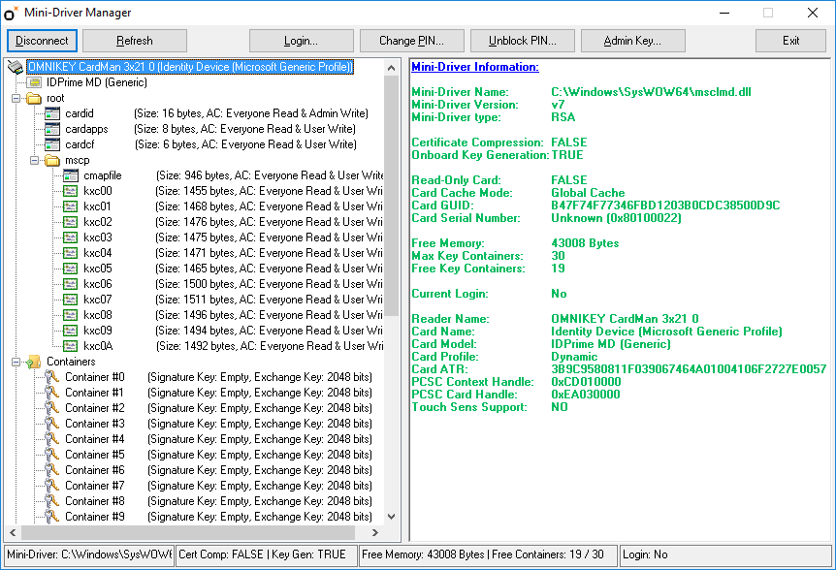Click the cardcf file icon

(52, 144)
